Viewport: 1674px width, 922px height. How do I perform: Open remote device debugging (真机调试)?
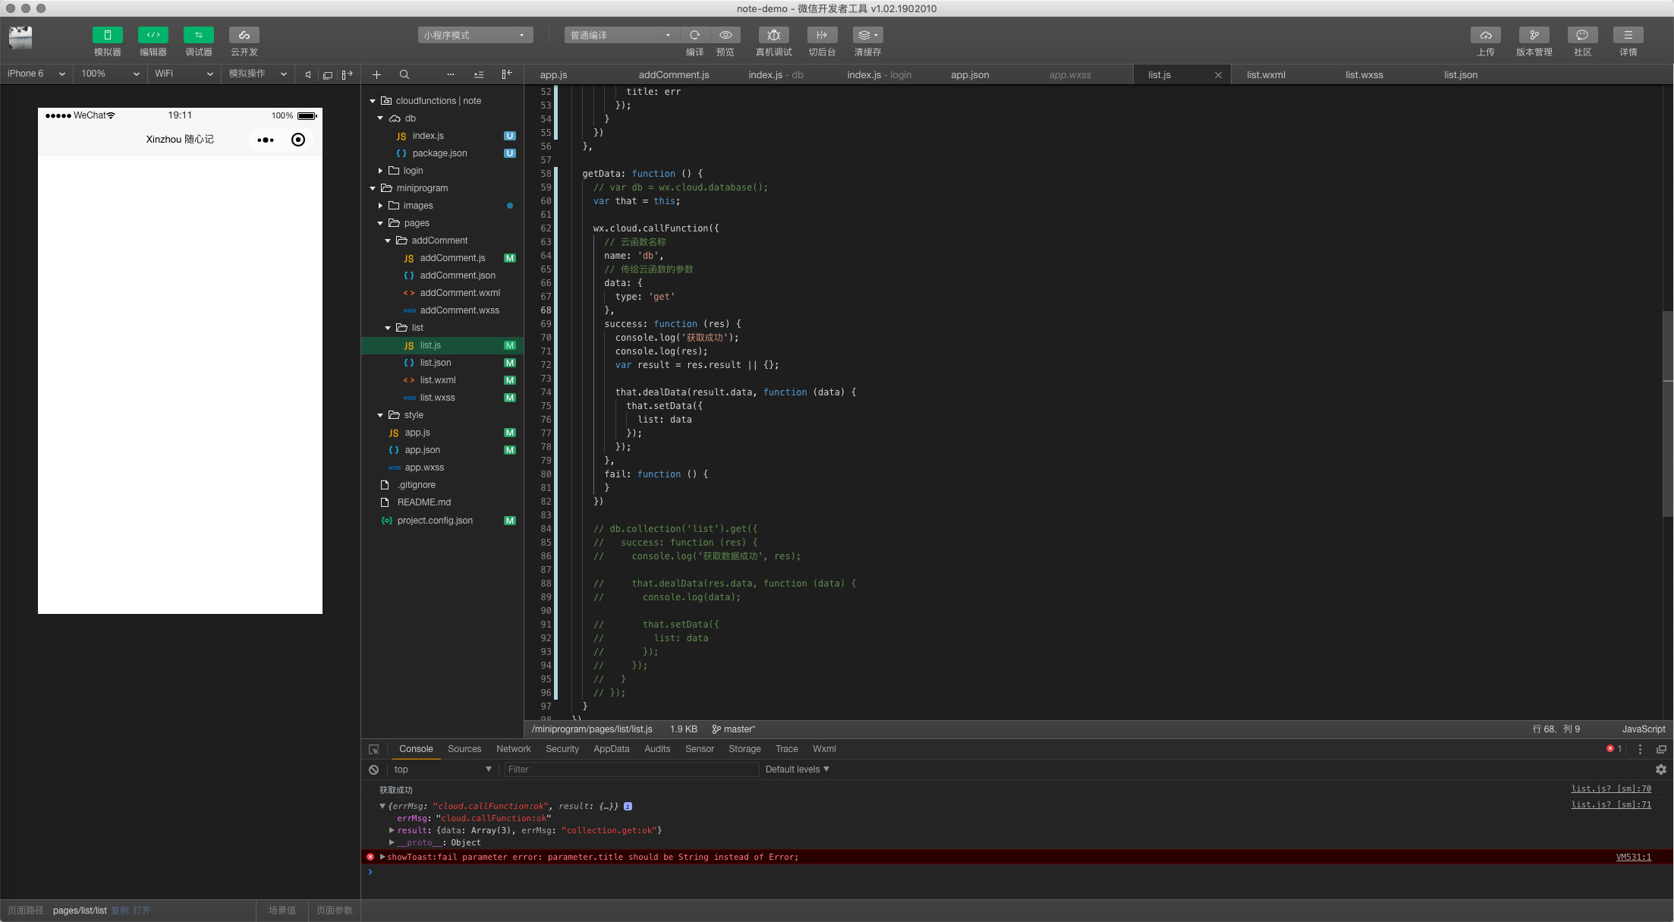point(773,35)
